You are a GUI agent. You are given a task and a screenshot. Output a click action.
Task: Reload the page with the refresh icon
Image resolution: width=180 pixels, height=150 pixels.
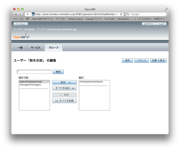tap(121, 14)
